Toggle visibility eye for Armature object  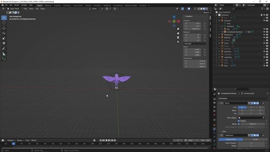pyautogui.click(x=265, y=21)
